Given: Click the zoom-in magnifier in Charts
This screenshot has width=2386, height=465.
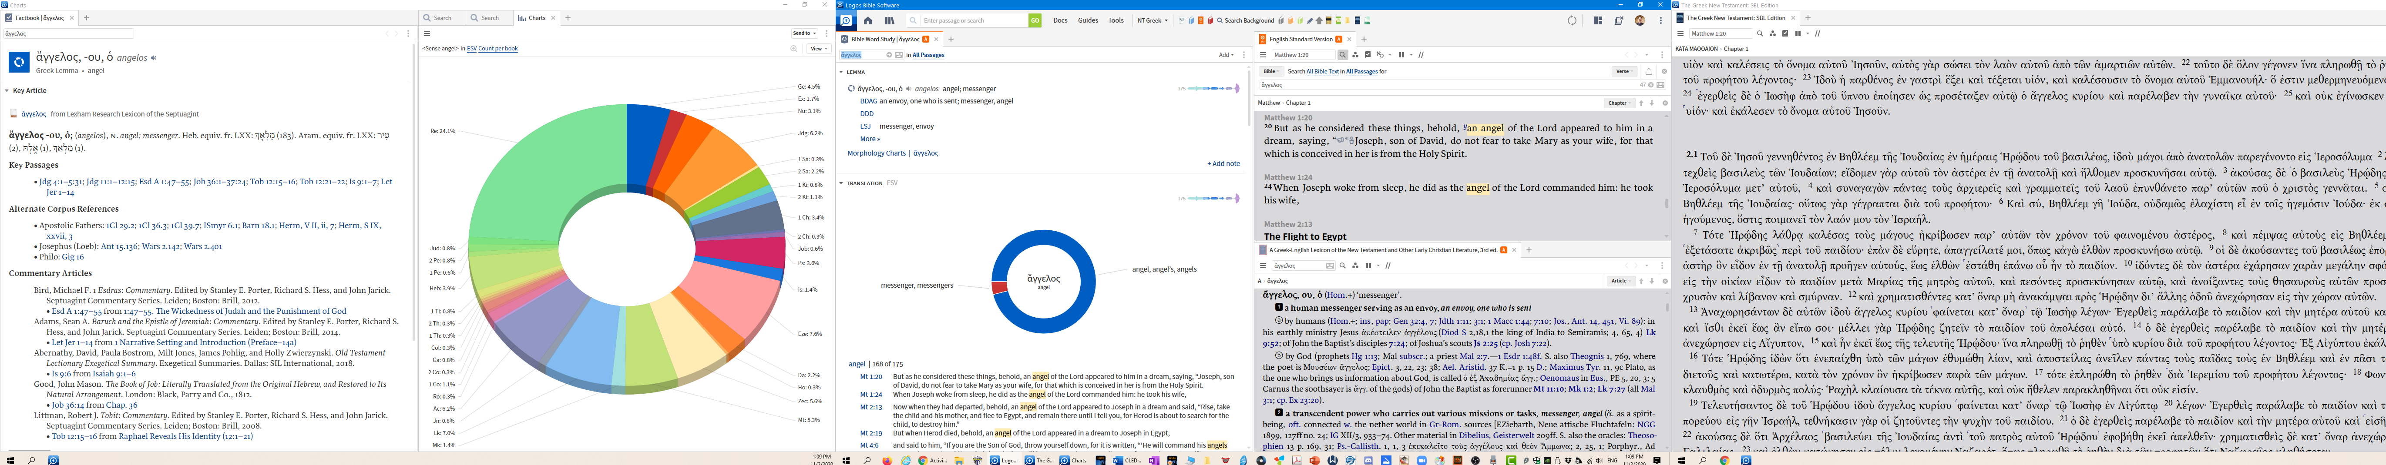Looking at the screenshot, I should (794, 48).
